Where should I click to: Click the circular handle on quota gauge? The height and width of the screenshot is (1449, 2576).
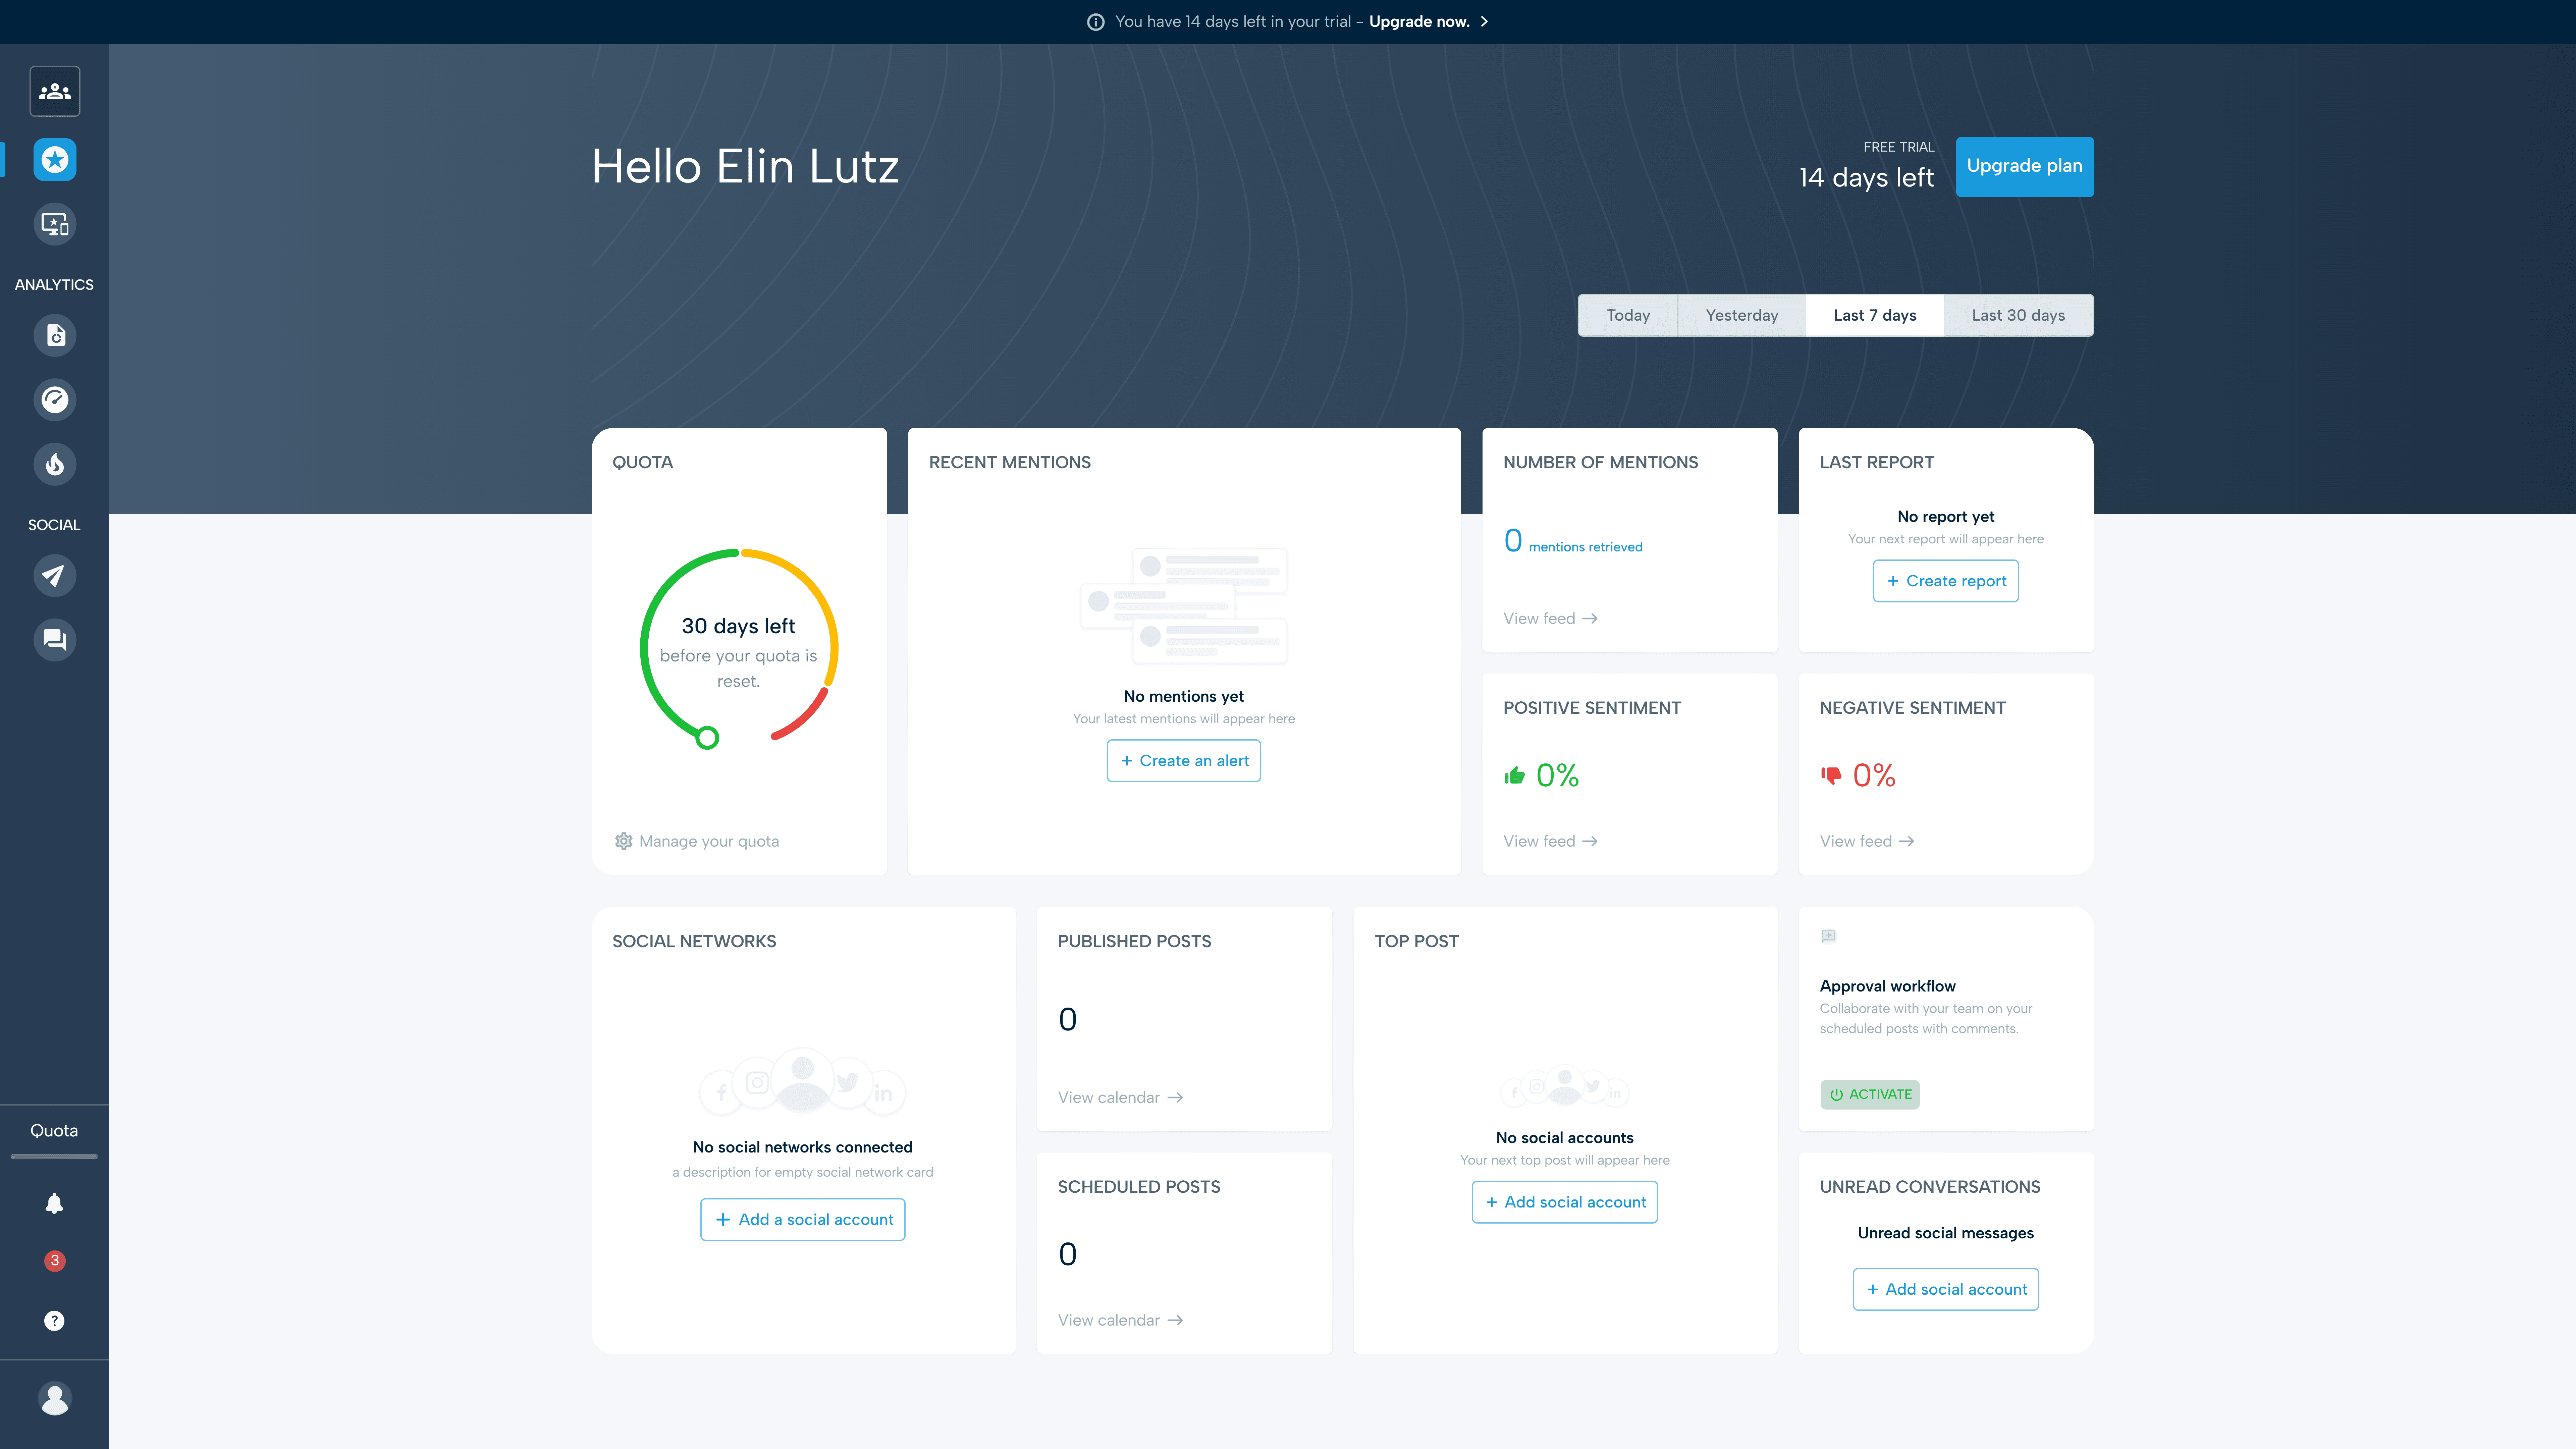click(707, 738)
